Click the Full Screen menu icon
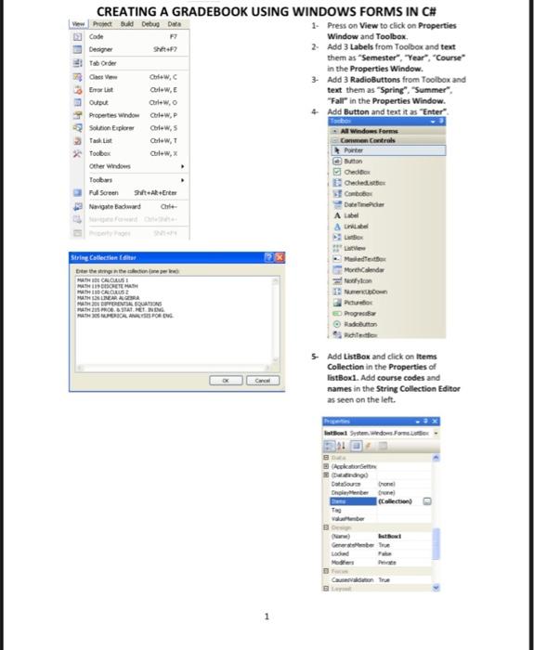The height and width of the screenshot is (650, 534). click(x=77, y=193)
